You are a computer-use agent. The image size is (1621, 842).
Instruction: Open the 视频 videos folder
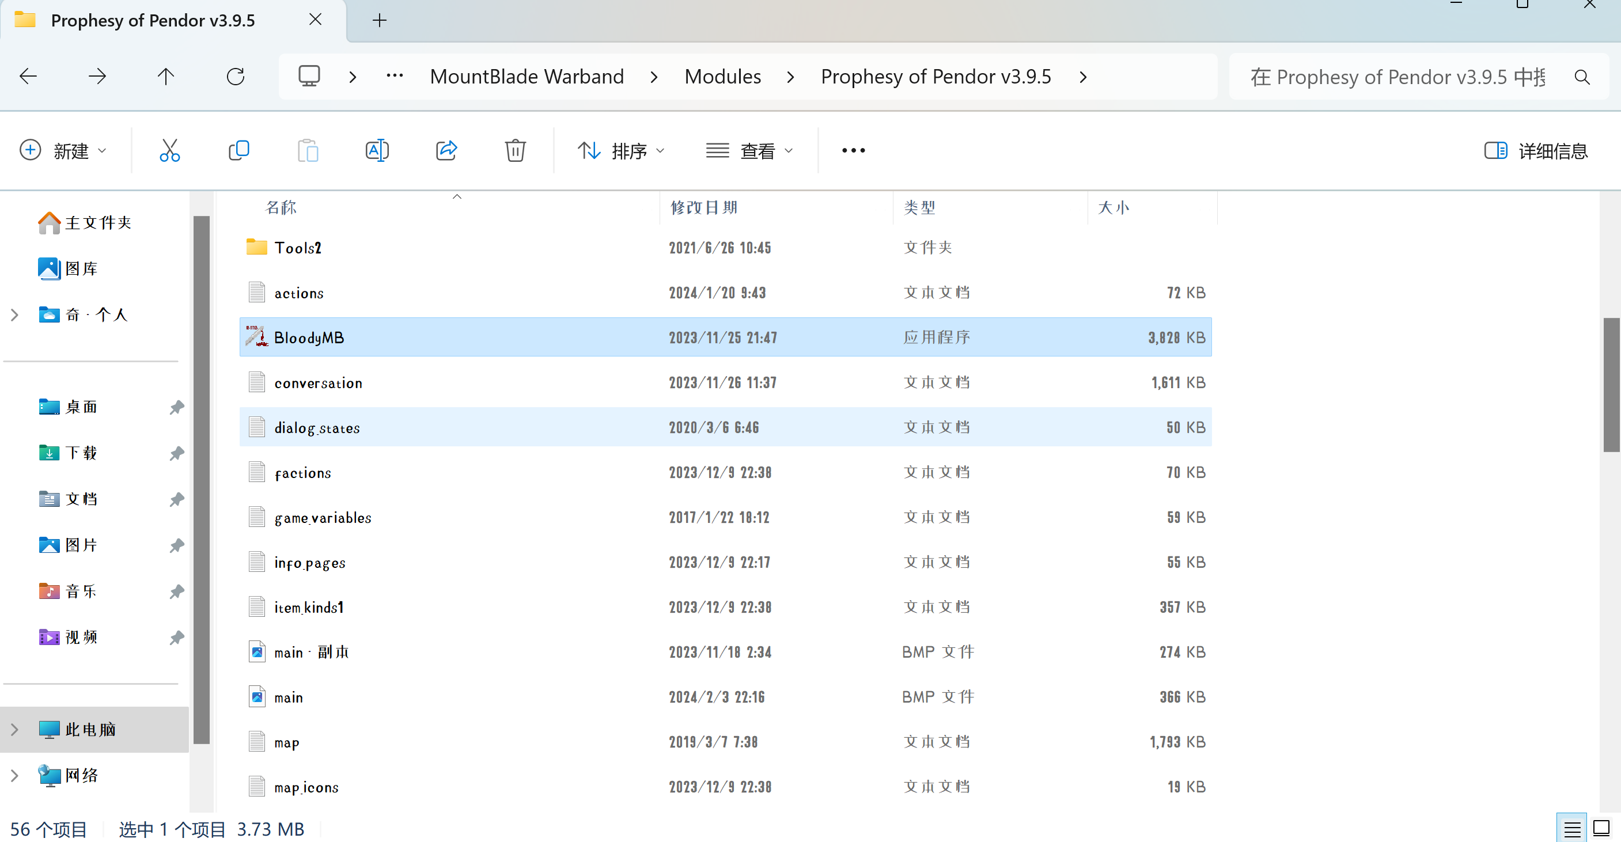click(x=68, y=638)
